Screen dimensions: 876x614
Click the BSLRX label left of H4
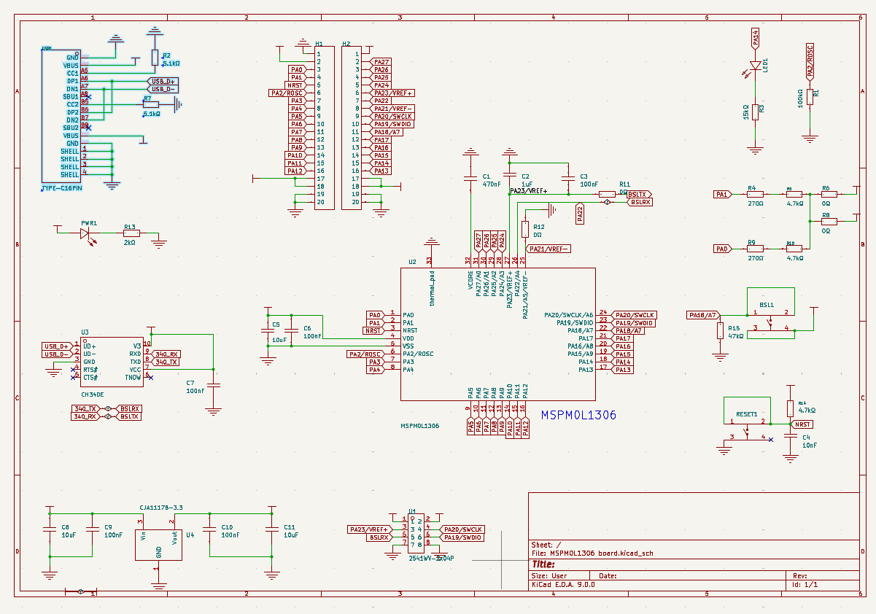[x=379, y=537]
